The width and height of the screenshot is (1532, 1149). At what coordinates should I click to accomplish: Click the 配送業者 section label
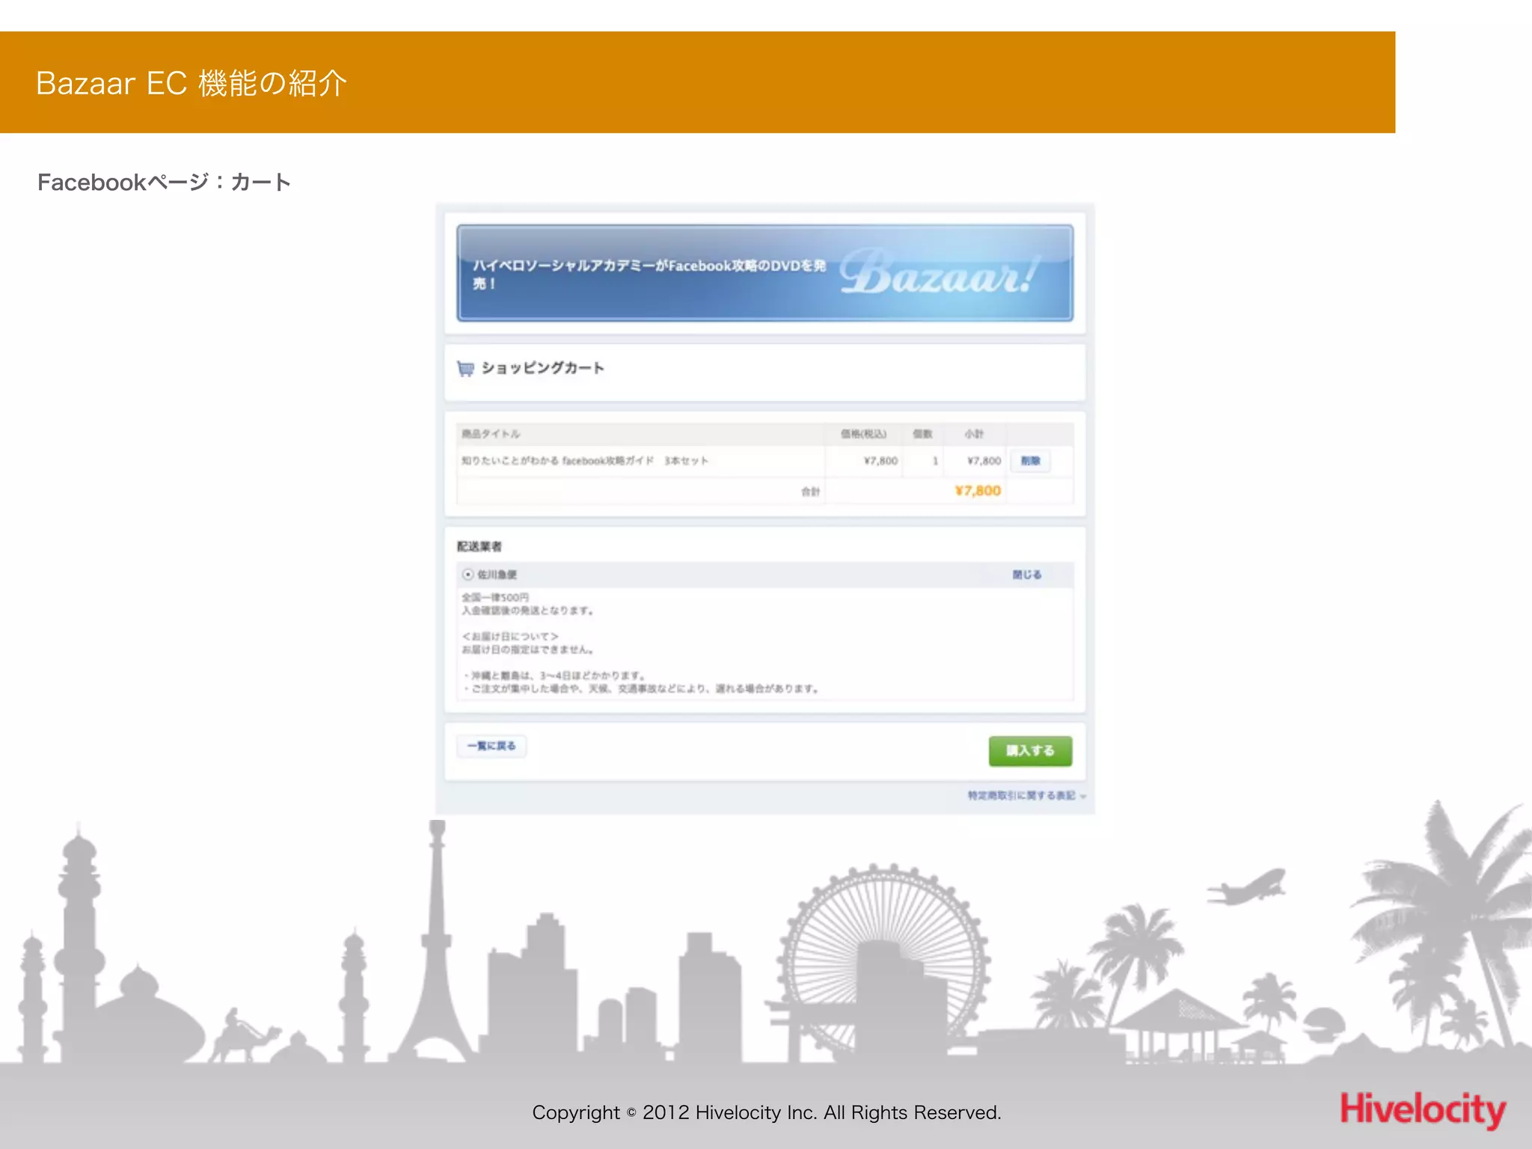[x=479, y=547]
